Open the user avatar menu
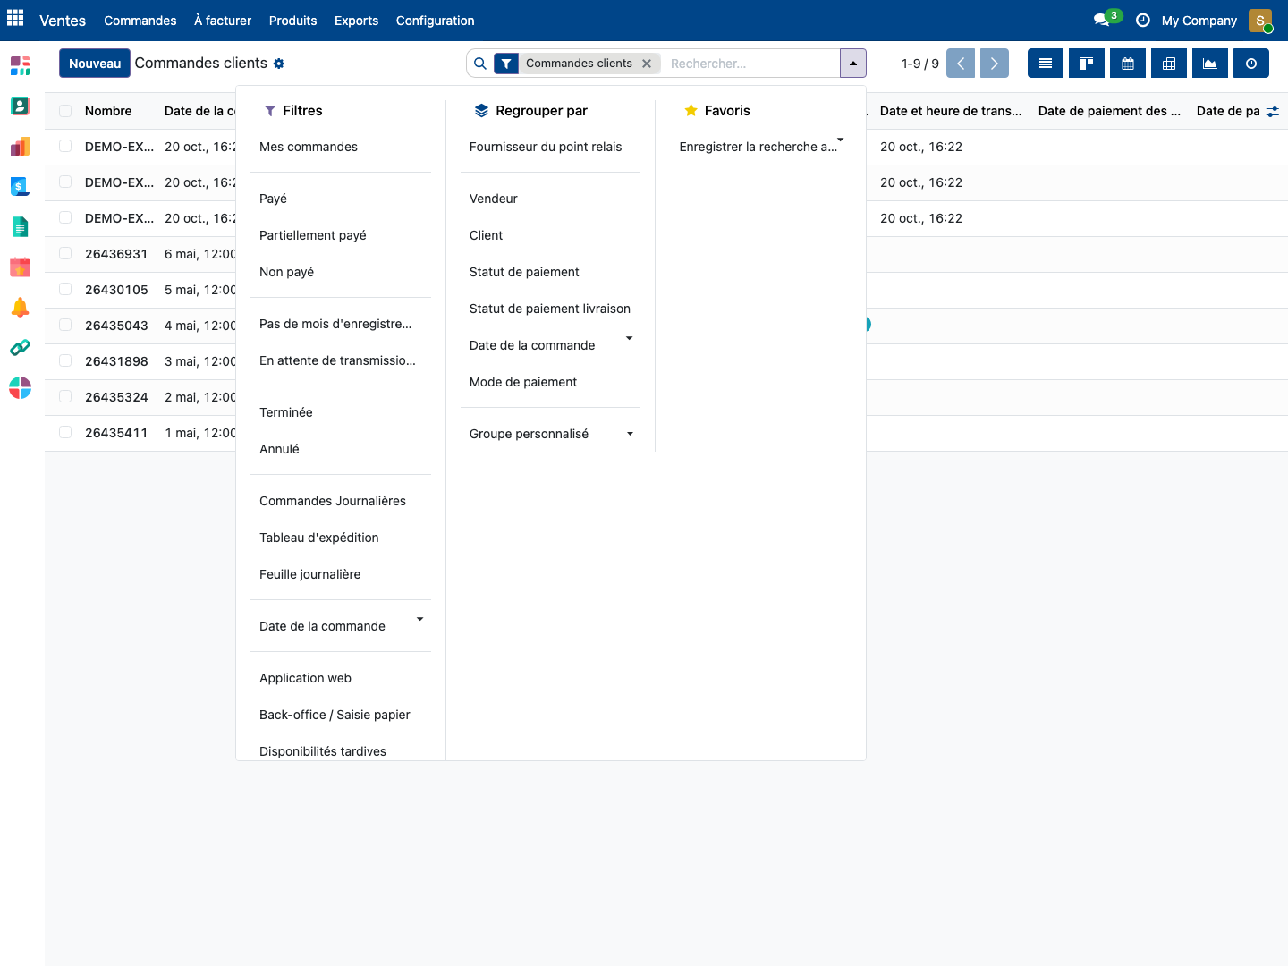 pyautogui.click(x=1260, y=21)
